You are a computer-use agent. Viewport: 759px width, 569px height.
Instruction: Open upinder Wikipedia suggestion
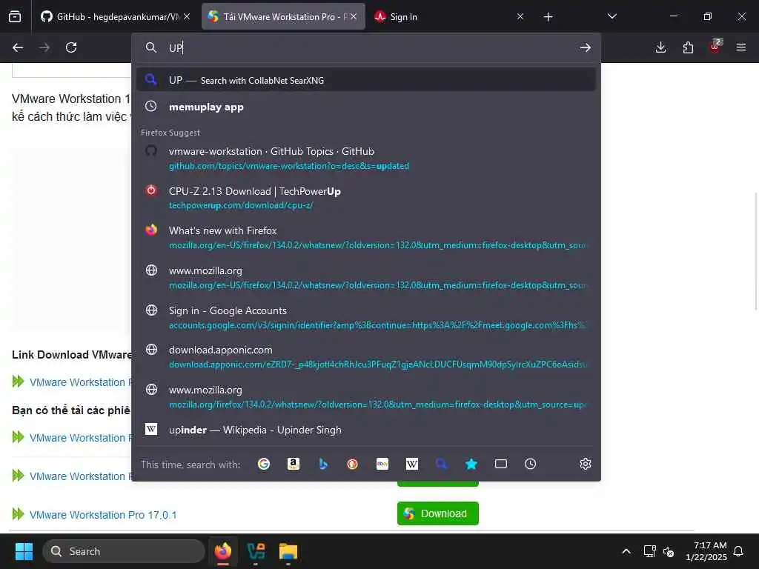pyautogui.click(x=366, y=430)
